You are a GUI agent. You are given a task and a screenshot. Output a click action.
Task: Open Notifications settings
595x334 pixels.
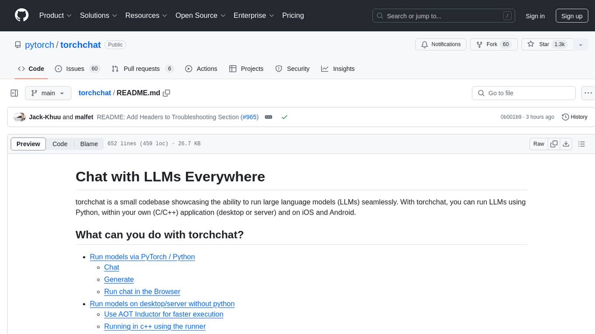point(441,45)
